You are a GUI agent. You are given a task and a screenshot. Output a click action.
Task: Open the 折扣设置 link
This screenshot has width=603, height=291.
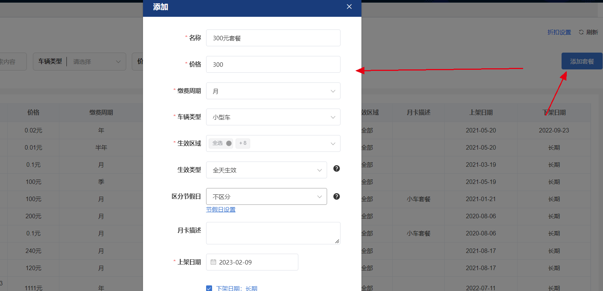(559, 32)
